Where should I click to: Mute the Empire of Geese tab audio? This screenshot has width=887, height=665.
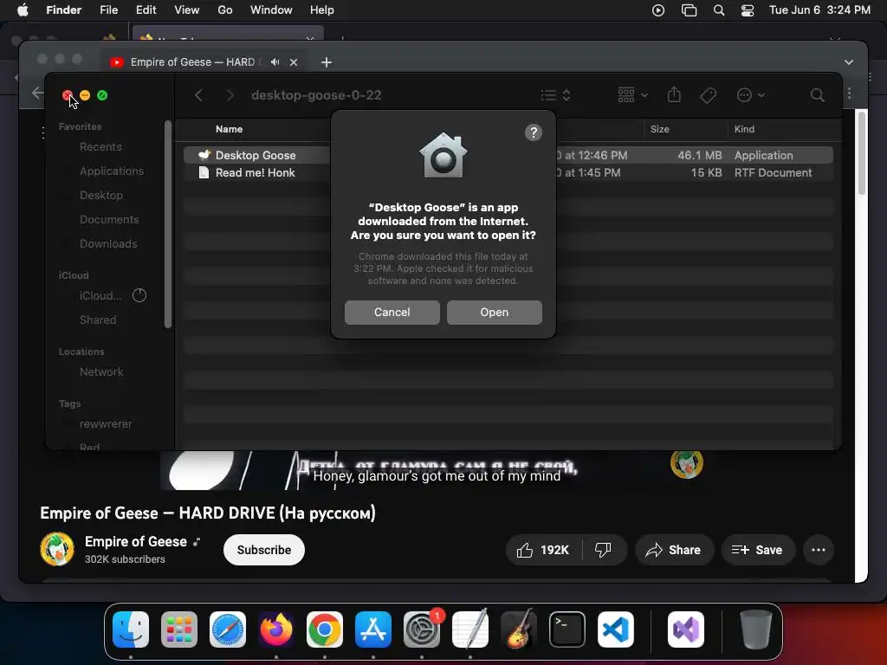pos(275,62)
